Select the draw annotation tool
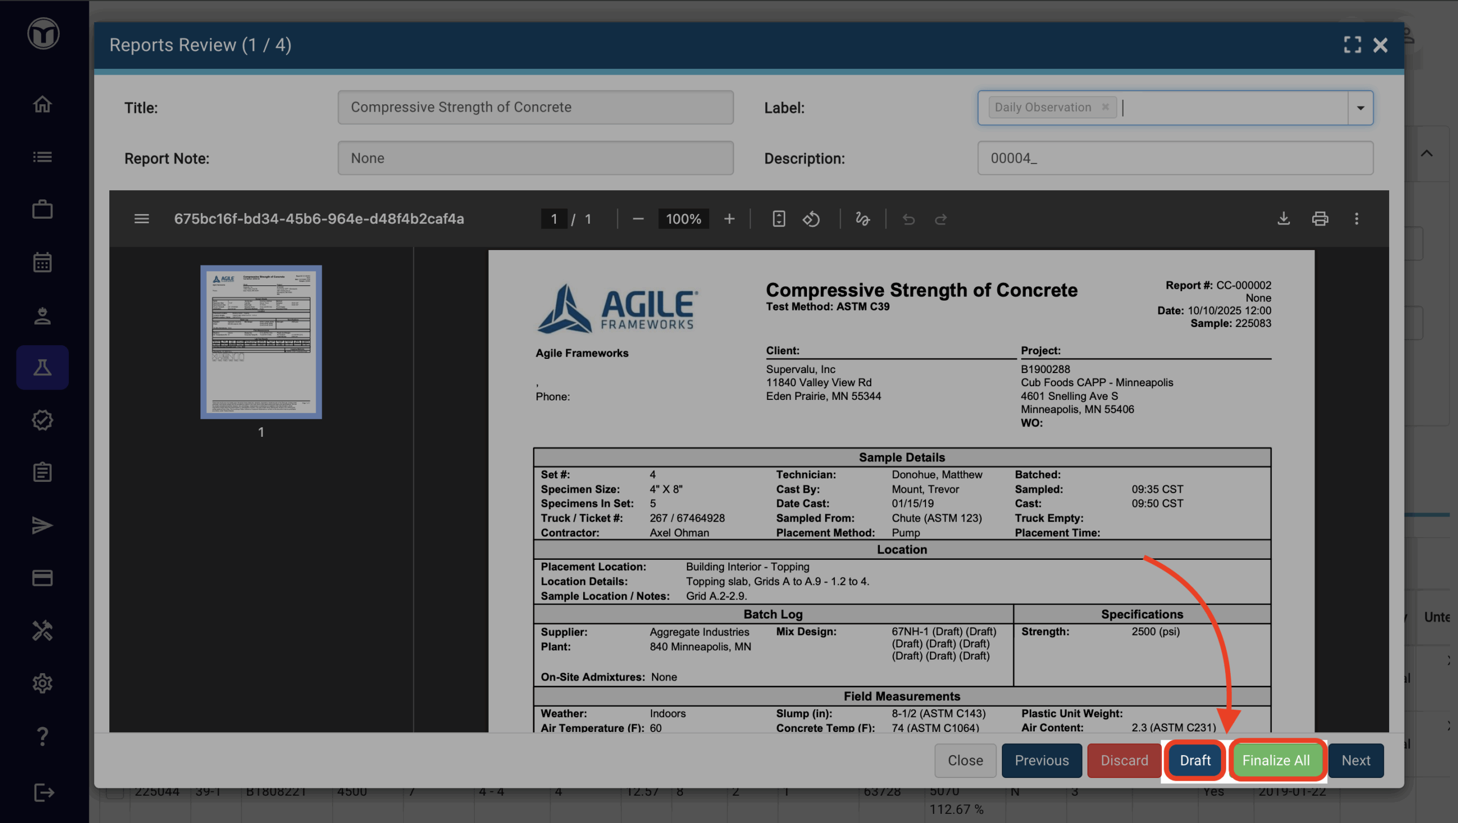This screenshot has height=823, width=1458. pos(862,219)
